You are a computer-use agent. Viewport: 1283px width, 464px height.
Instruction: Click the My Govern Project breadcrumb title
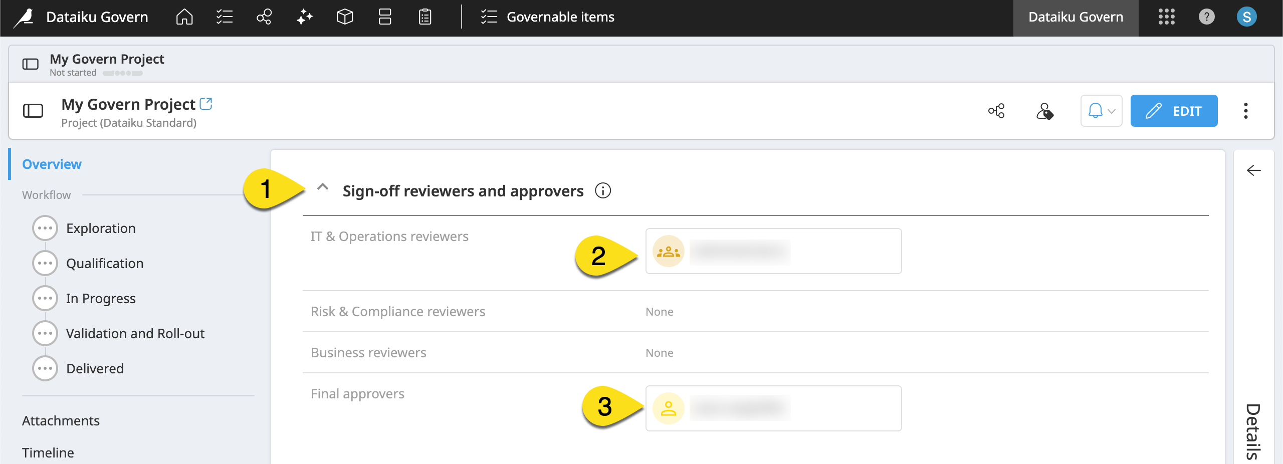(107, 59)
